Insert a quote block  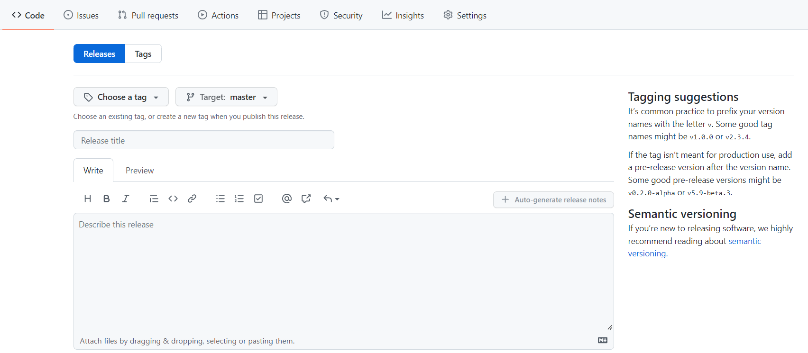click(154, 199)
